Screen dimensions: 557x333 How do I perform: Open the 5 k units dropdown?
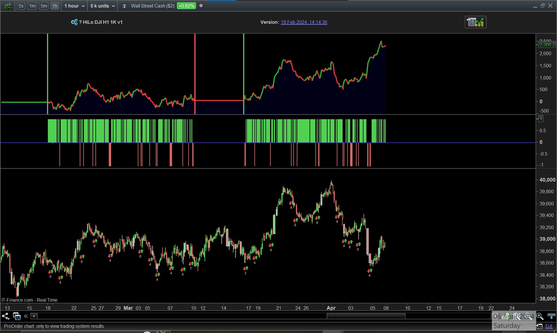(102, 6)
